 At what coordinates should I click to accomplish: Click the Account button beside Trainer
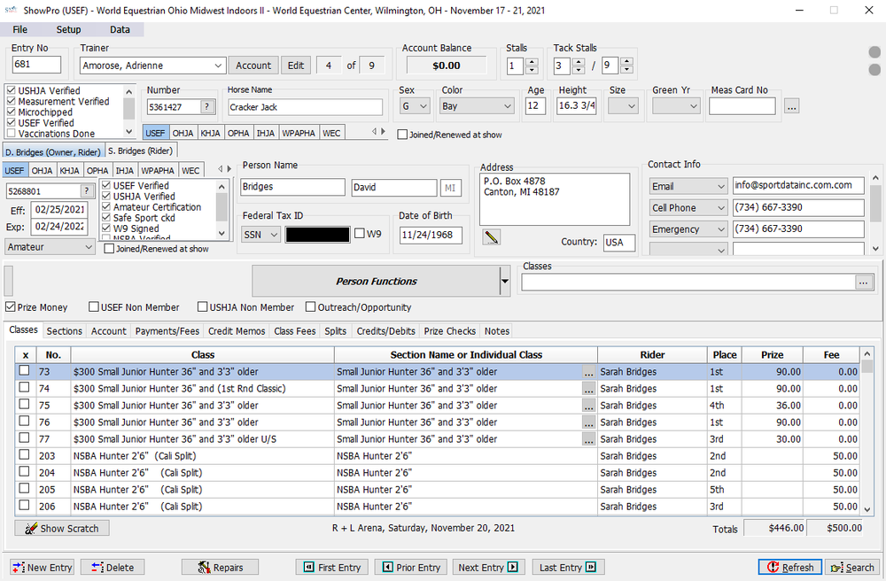(253, 65)
